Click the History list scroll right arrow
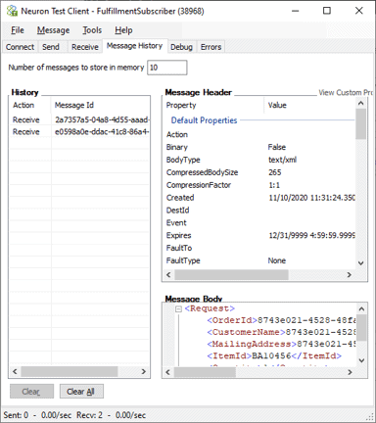Viewport: 376px width, 423px height. [x=143, y=371]
